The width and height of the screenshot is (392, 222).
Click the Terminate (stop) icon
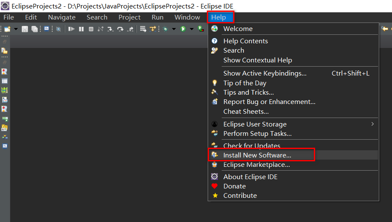[x=91, y=29]
